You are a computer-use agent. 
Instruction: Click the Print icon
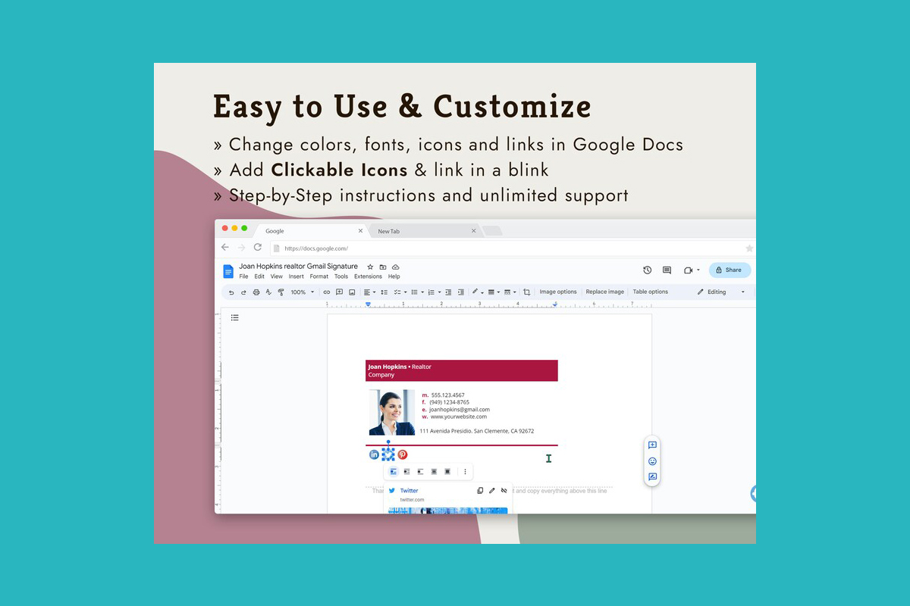click(256, 292)
